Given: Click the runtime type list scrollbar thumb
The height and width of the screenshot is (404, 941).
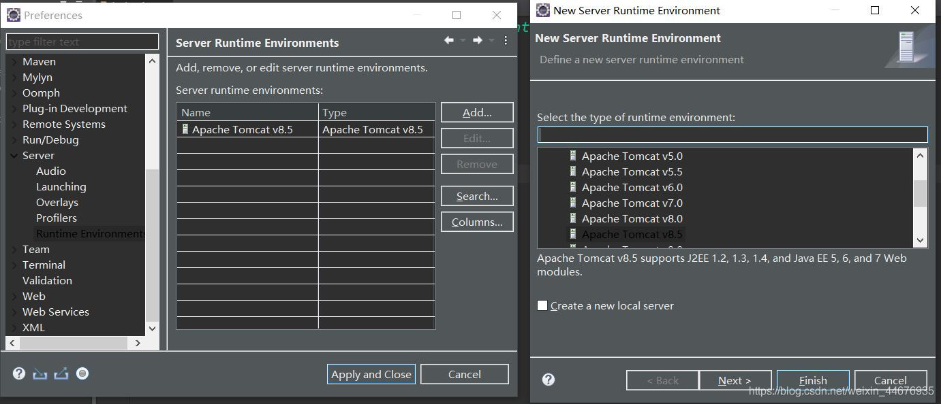Looking at the screenshot, I should 921,193.
